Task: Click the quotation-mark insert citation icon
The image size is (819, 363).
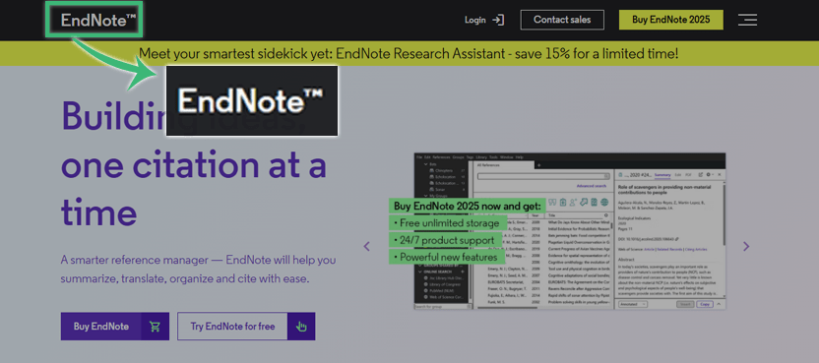Action: 552,202
